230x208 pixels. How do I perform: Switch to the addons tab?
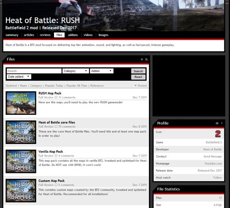(x=73, y=35)
